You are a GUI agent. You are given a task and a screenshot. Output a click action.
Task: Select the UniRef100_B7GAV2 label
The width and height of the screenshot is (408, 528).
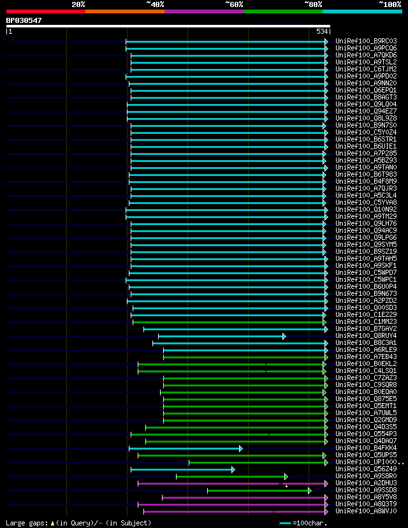click(x=366, y=328)
